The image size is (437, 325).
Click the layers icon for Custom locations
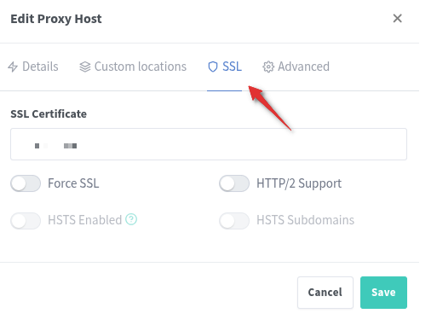85,67
